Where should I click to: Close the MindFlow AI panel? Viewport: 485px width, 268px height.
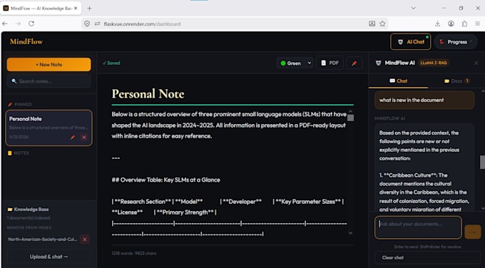tap(476, 63)
